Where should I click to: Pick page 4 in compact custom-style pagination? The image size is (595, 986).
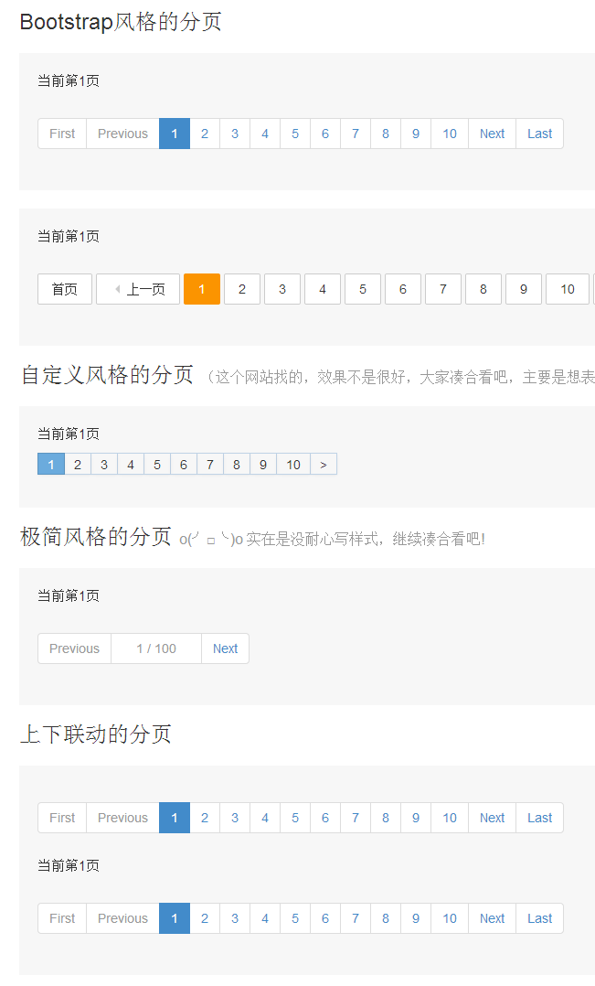(x=131, y=465)
